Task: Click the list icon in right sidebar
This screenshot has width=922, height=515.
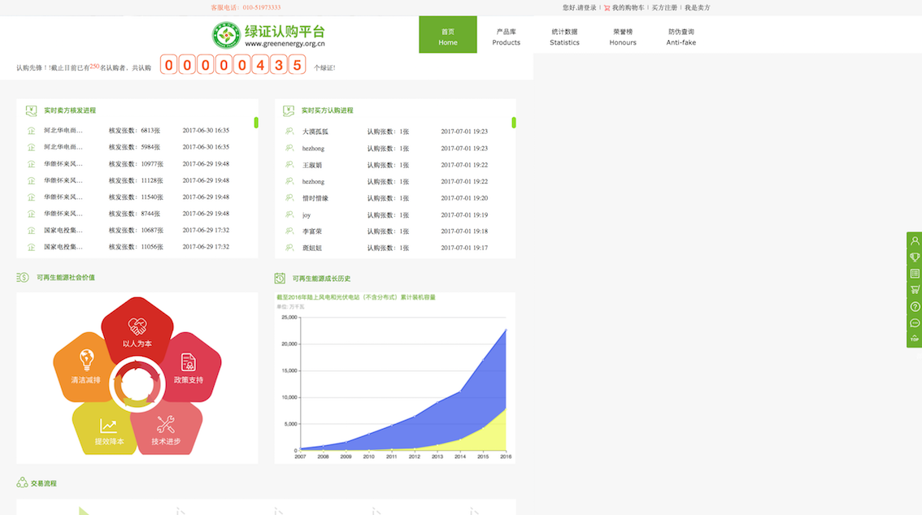Action: point(915,274)
